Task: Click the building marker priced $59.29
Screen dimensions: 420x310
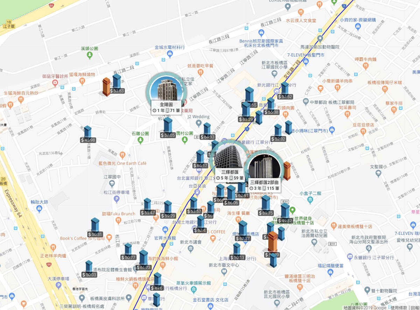Action: click(x=168, y=210)
